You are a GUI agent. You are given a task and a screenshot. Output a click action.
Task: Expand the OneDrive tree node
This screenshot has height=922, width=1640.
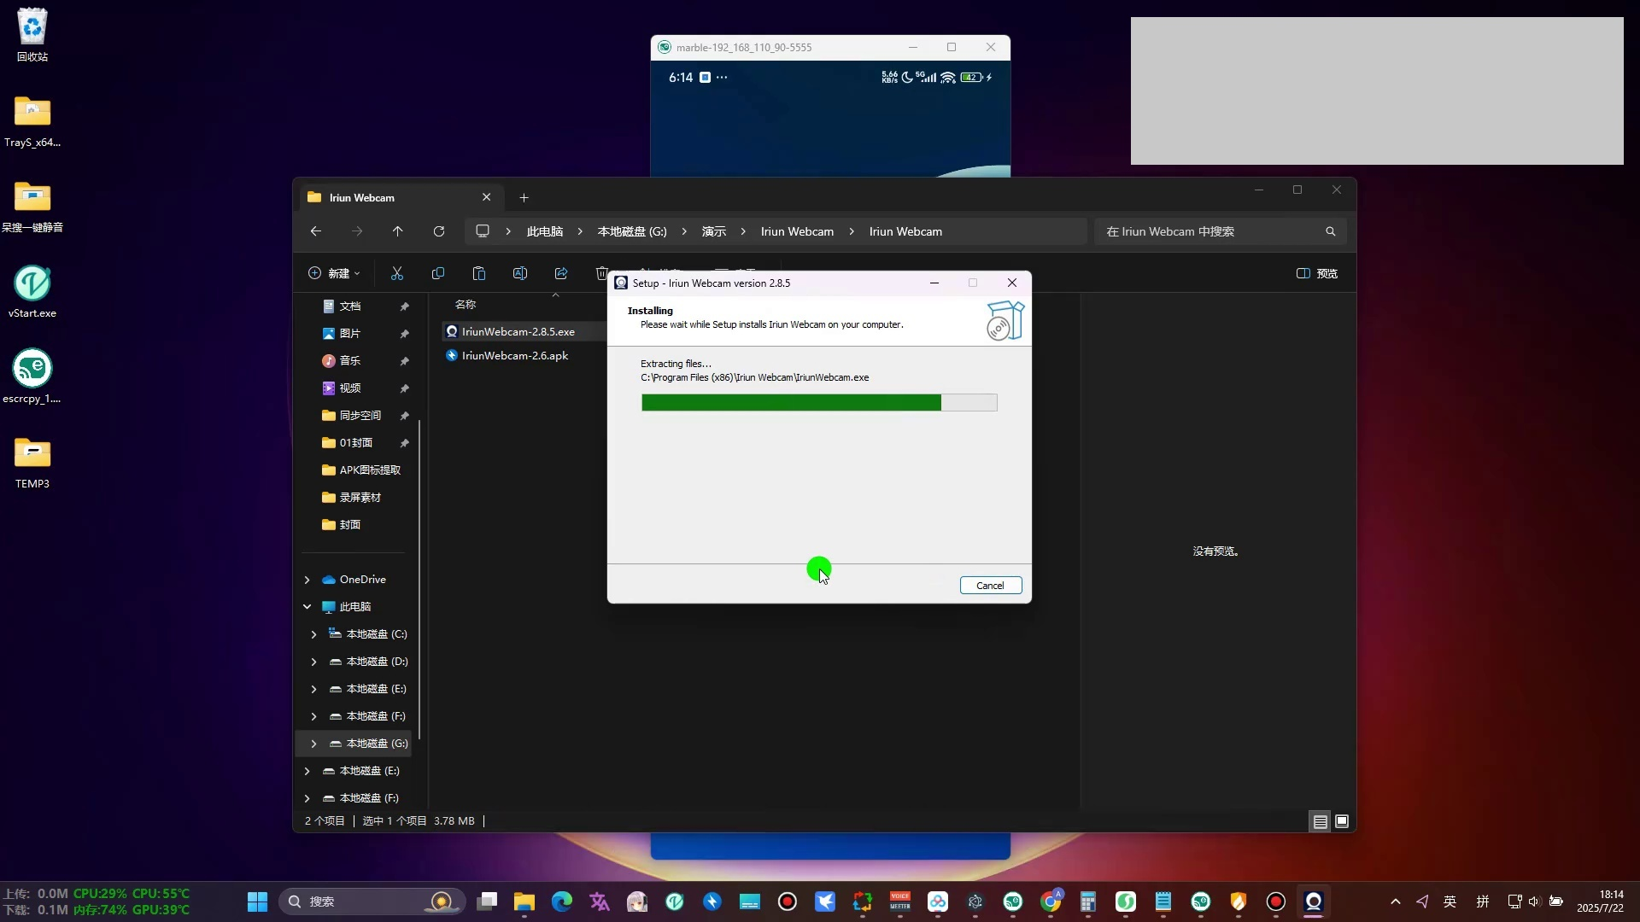307,580
